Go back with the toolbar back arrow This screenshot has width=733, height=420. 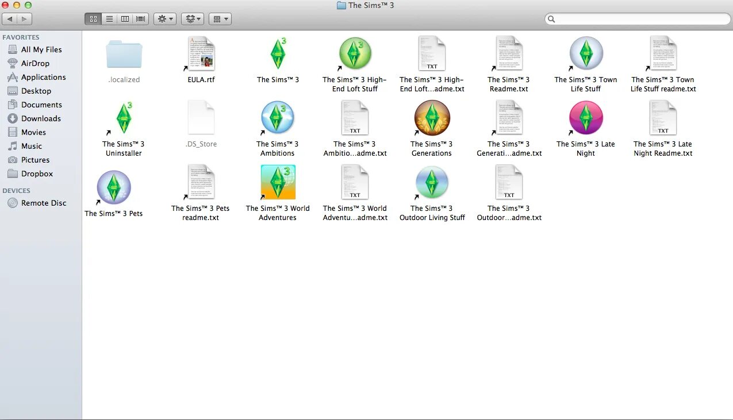(10, 19)
